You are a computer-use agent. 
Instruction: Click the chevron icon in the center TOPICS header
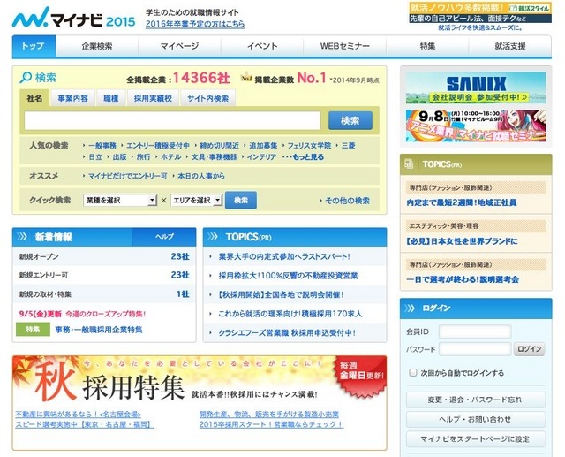click(x=213, y=237)
